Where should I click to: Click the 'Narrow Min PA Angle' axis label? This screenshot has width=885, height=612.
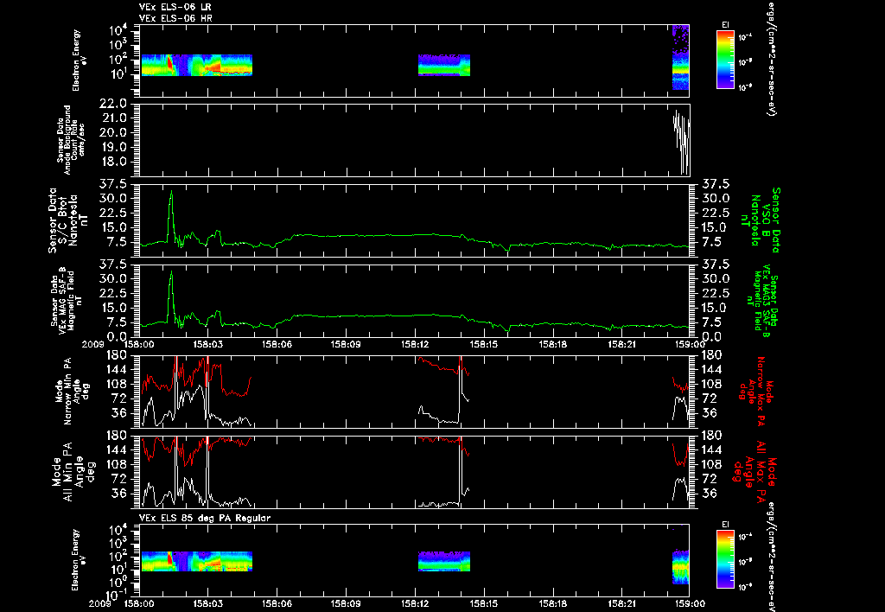coord(71,390)
